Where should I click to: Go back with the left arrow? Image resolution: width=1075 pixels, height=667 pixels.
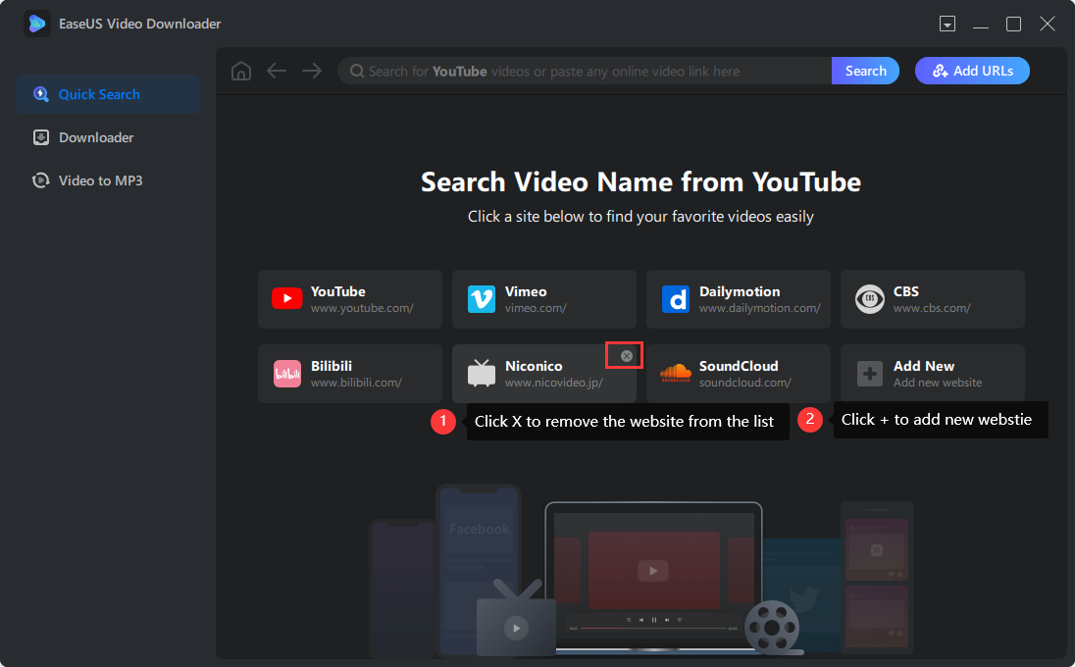[x=277, y=71]
